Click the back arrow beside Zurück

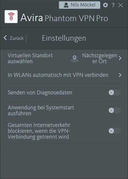[5, 38]
